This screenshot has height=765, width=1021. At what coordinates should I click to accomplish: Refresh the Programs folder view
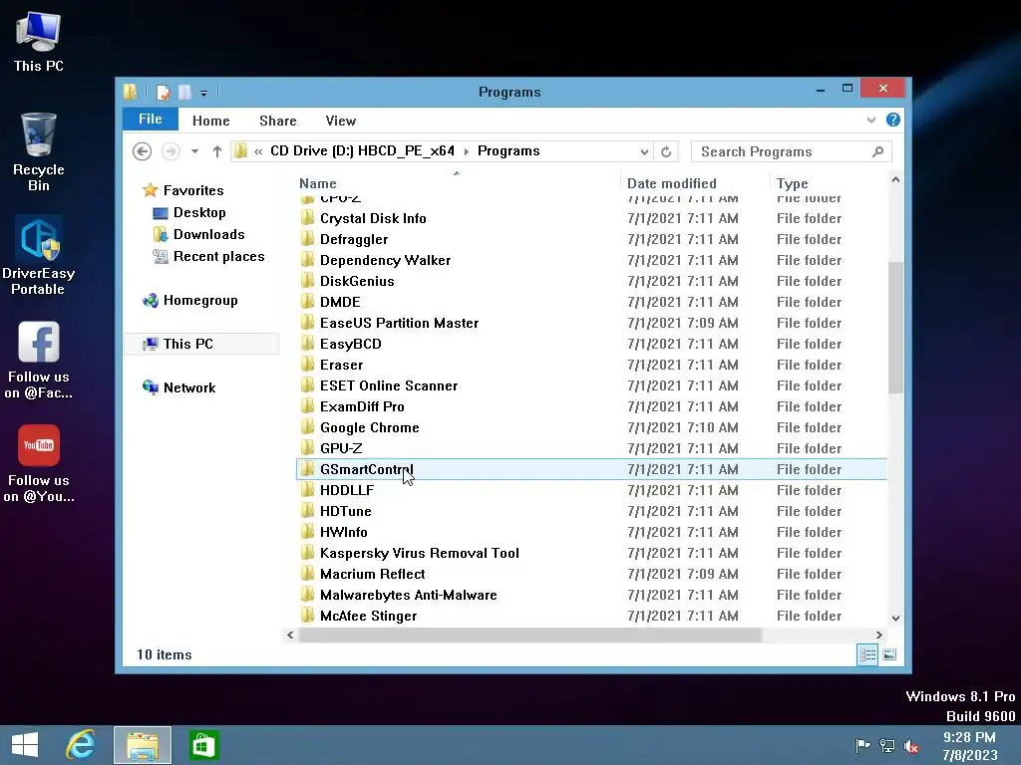click(x=666, y=151)
